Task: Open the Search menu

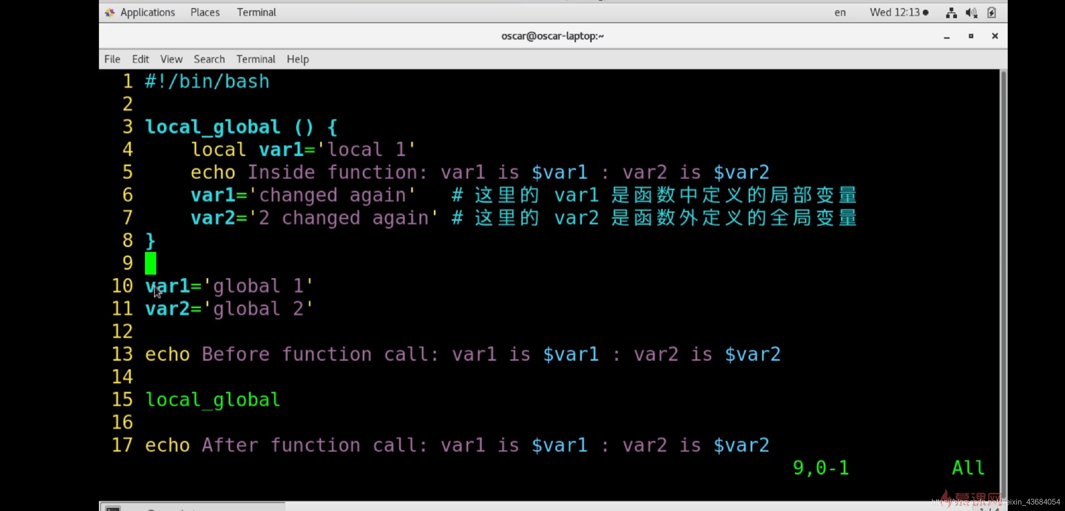Action: [209, 59]
